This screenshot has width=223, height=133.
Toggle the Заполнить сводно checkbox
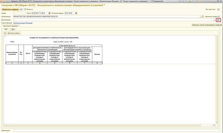(219, 16)
